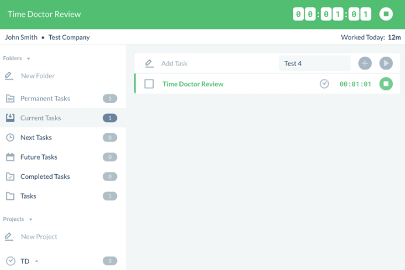The width and height of the screenshot is (405, 270).
Task: Stop the timer in the green header
Action: tap(386, 14)
